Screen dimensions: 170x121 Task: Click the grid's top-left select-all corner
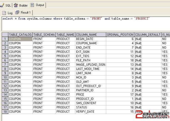(5, 35)
